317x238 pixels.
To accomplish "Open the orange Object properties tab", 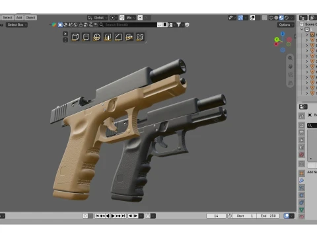I will tap(302, 173).
